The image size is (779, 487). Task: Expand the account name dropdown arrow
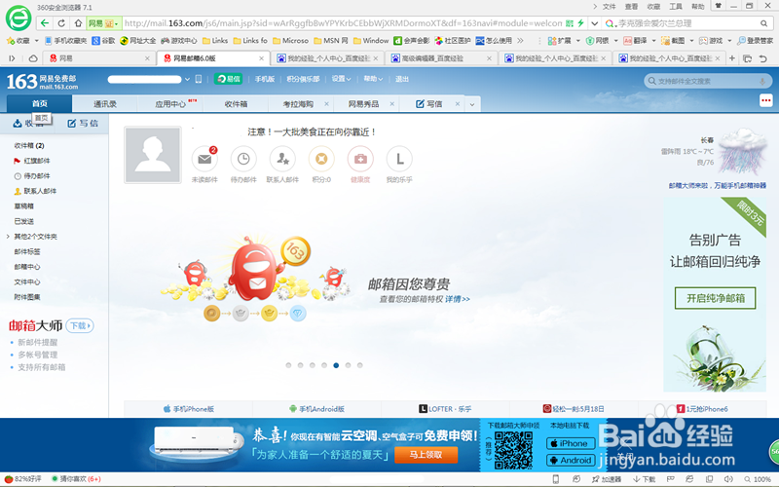coord(187,79)
